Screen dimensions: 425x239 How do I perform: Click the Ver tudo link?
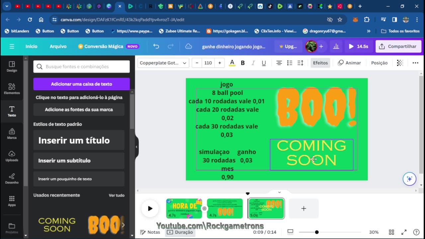(117, 195)
